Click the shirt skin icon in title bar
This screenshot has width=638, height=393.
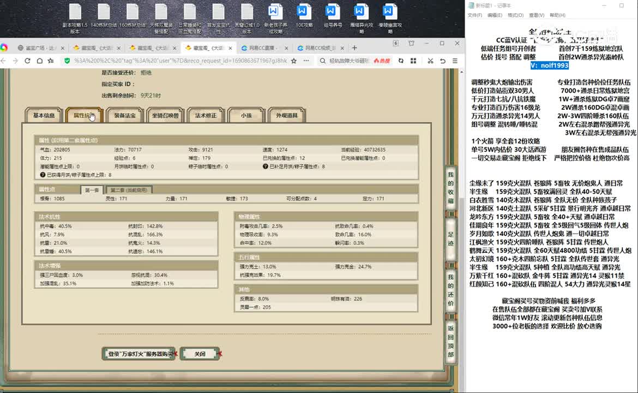(411, 43)
